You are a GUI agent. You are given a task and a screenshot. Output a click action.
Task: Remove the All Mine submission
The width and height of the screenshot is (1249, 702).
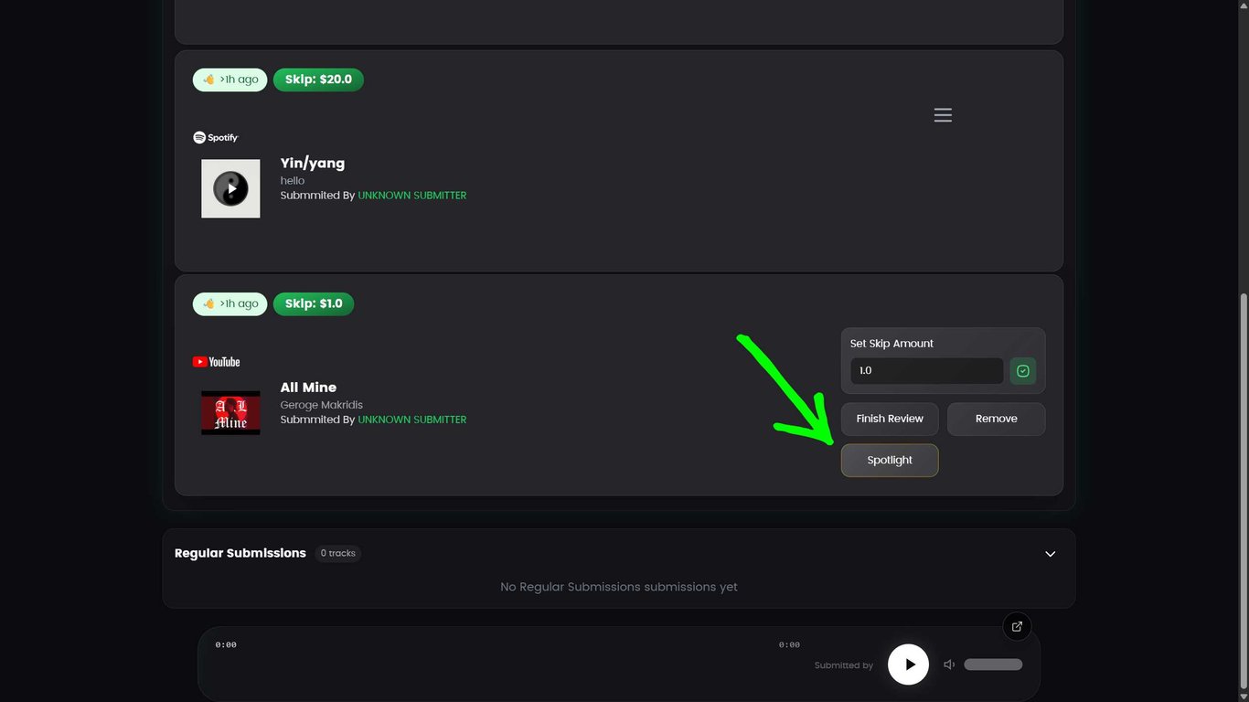point(996,419)
